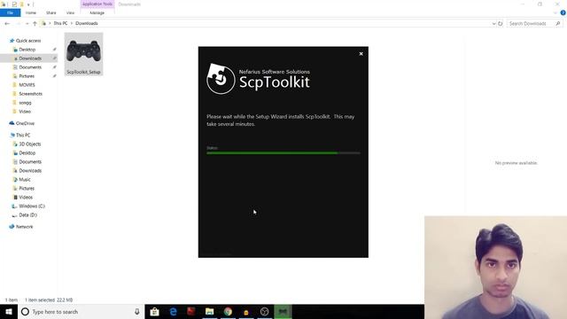Switch to the Home ribbon tab
The image size is (567, 319).
click(x=31, y=12)
